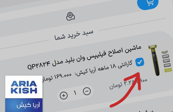Open the Philips OneBlade trimmer product image
Image resolution: width=173 pixels, height=112 pixels.
coord(154,60)
